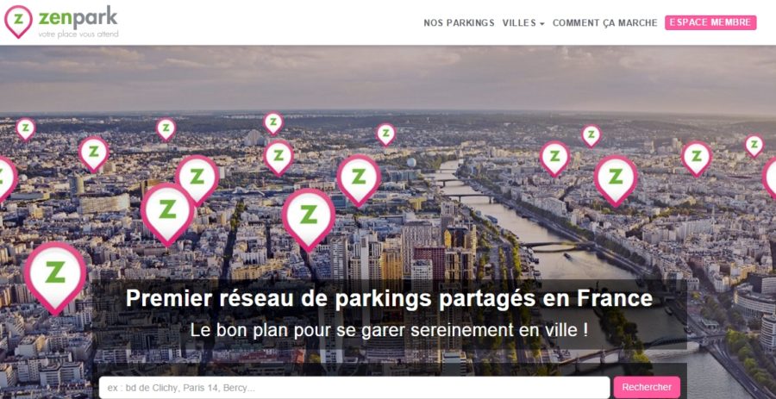Viewport: 776px width, 399px height.
Task: Select the largest pin at bottom left
Action: [x=55, y=277]
